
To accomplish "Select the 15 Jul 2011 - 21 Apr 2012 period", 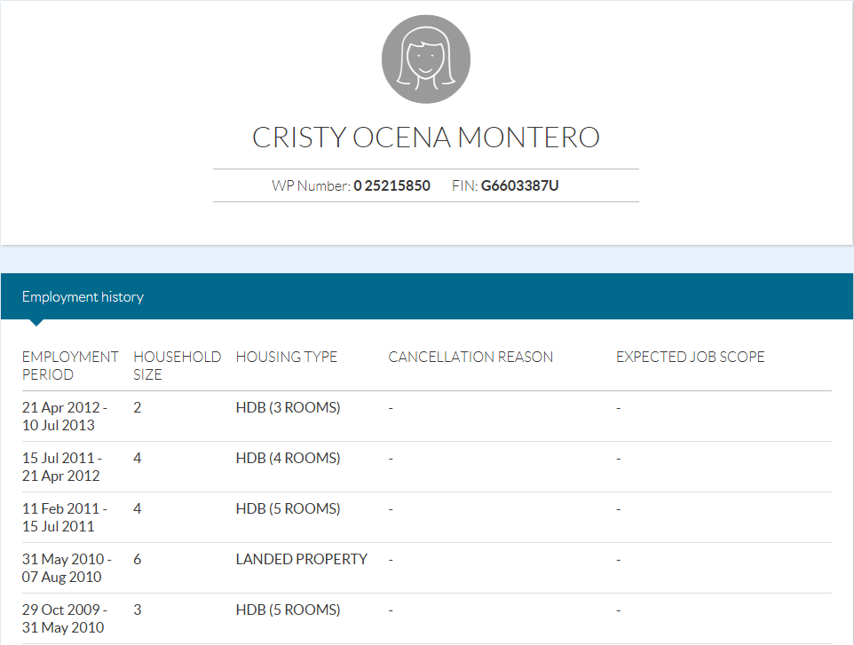I will (x=62, y=467).
